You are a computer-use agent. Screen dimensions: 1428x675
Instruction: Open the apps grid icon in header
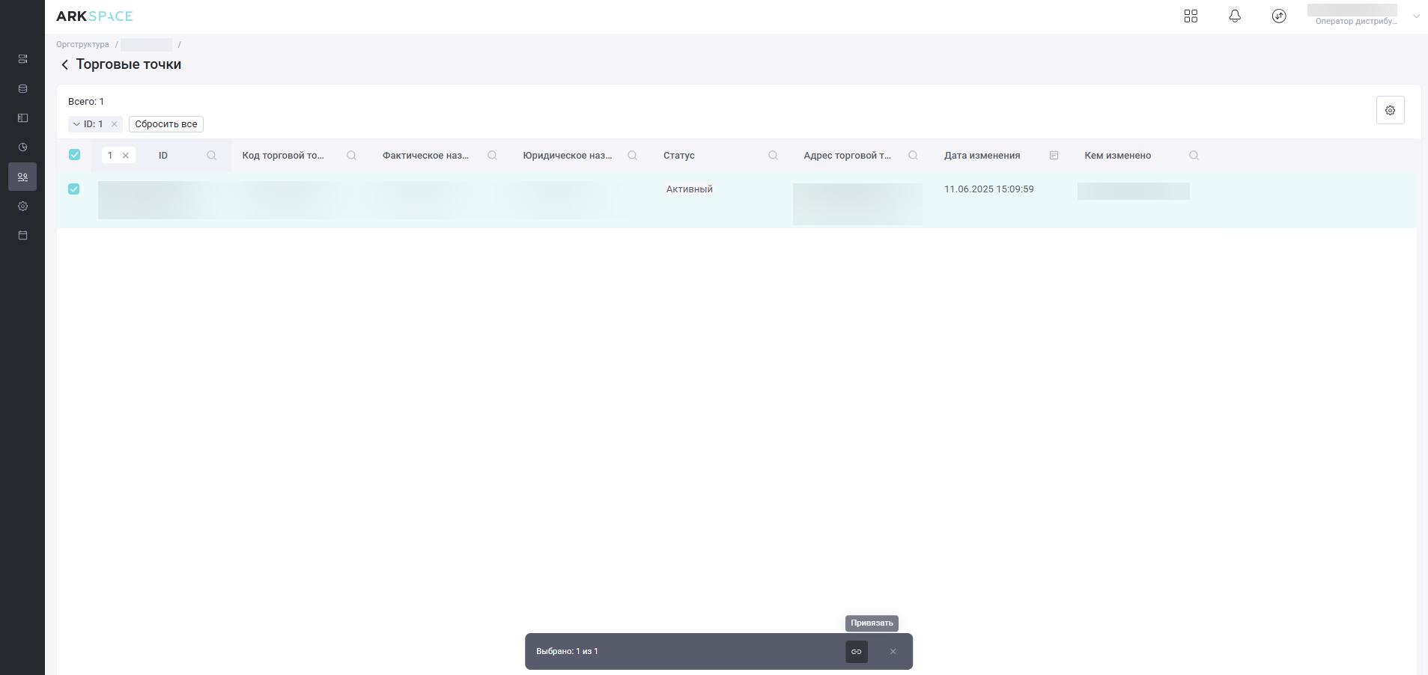point(1191,16)
